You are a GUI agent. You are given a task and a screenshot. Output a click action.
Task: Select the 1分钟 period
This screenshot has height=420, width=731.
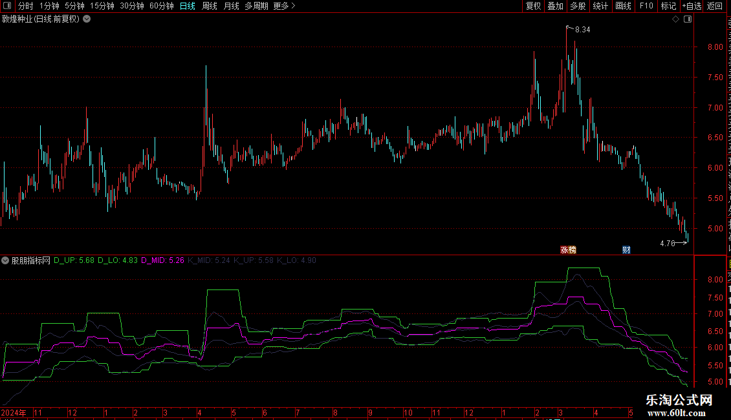coord(49,6)
